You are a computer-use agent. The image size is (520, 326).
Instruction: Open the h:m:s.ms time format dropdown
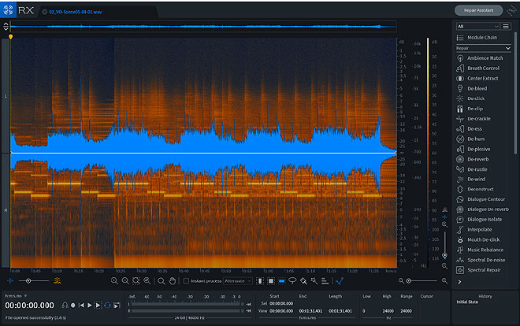(16, 295)
